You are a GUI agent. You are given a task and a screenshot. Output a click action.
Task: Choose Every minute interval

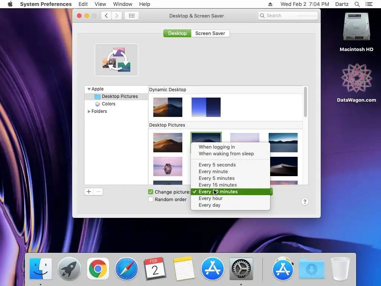click(230, 171)
